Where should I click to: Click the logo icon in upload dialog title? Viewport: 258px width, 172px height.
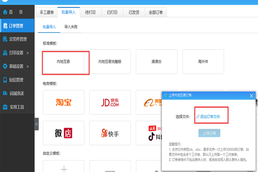click(166, 95)
